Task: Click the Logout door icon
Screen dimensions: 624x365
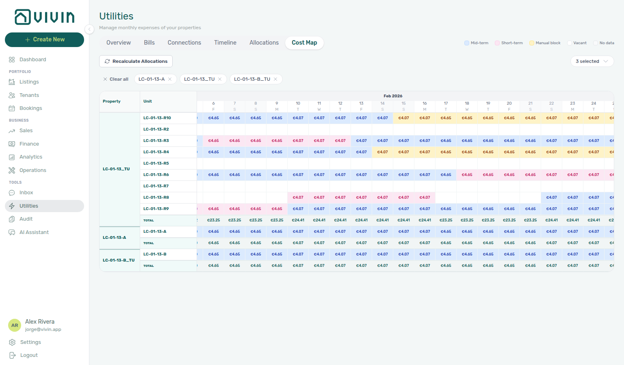Action: pos(12,355)
